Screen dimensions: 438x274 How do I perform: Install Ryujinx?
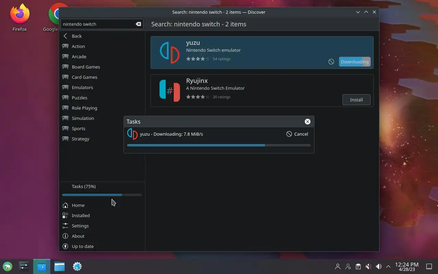click(x=356, y=100)
